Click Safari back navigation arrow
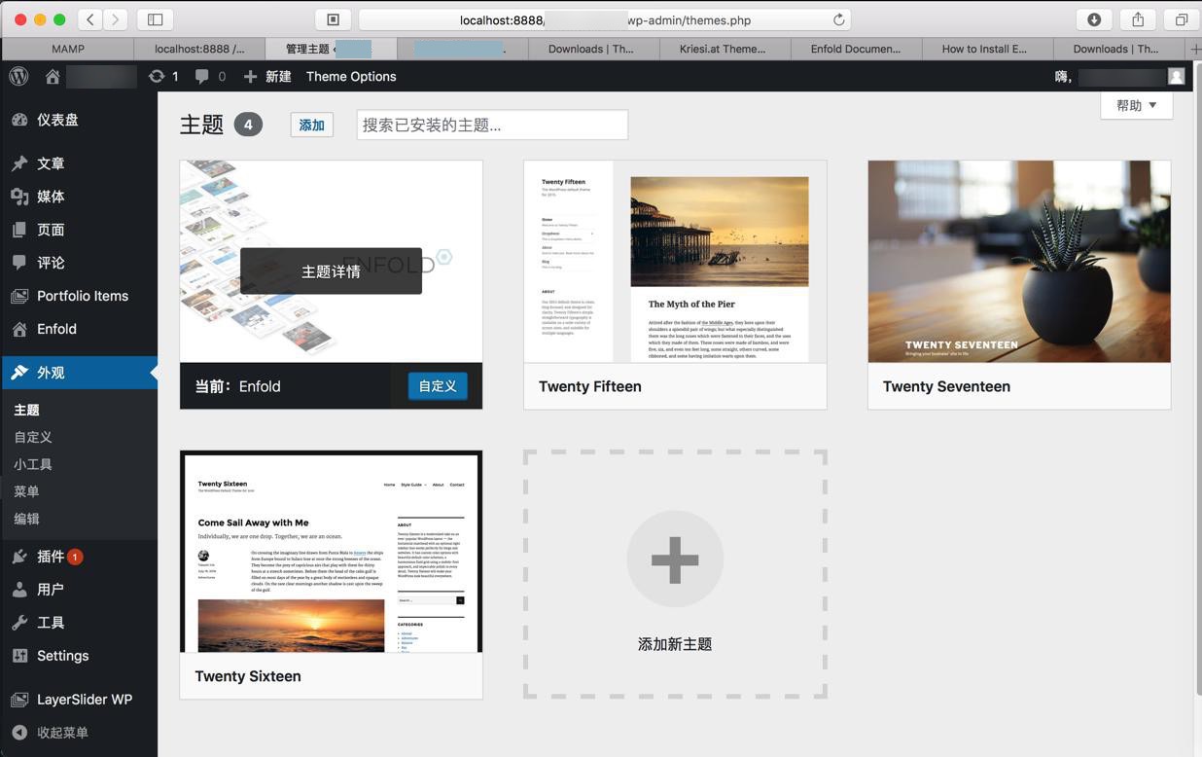Screen dimensions: 1202x757 coord(90,19)
